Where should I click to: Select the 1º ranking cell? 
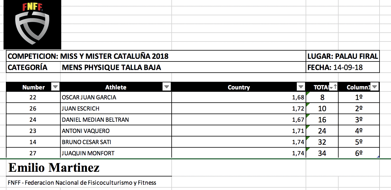tap(359, 97)
